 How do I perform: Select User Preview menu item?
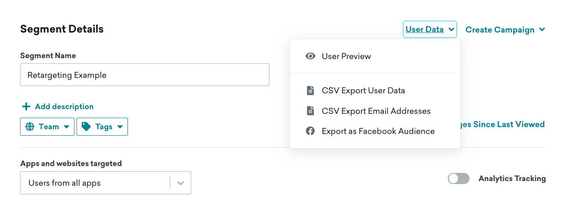point(346,56)
